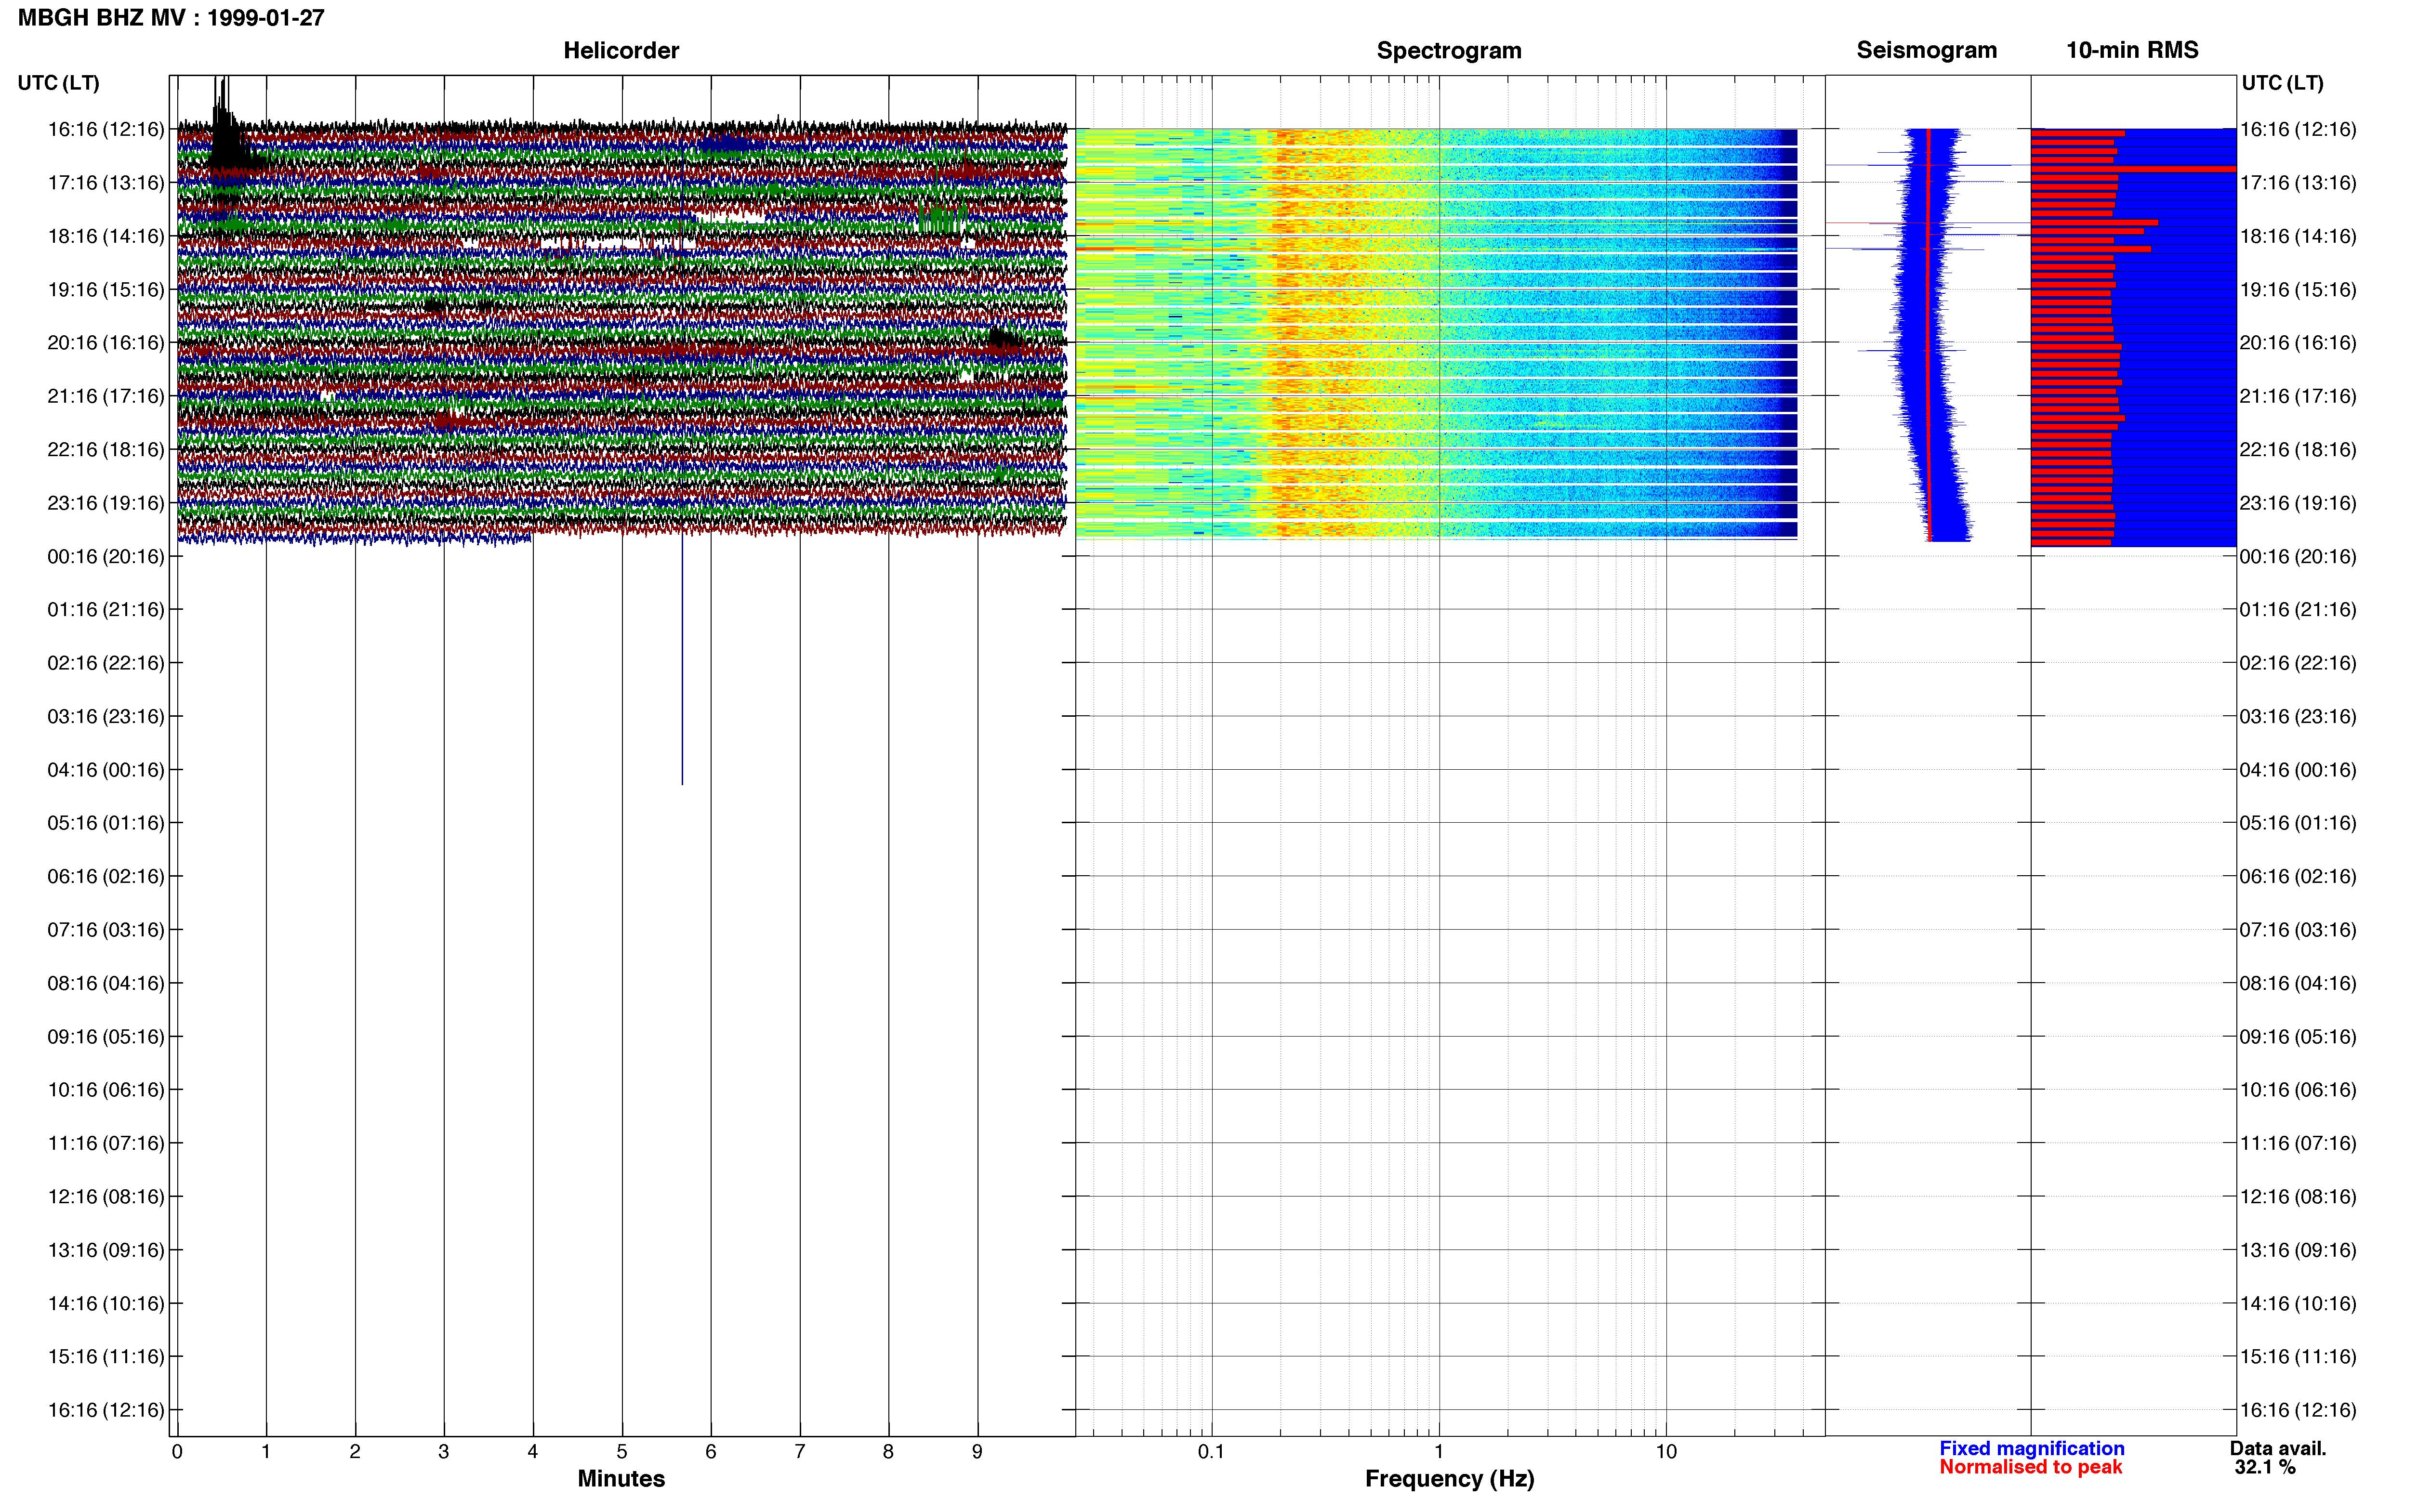Click the 'Frequency (Hz)' x-axis label

(x=1449, y=1479)
